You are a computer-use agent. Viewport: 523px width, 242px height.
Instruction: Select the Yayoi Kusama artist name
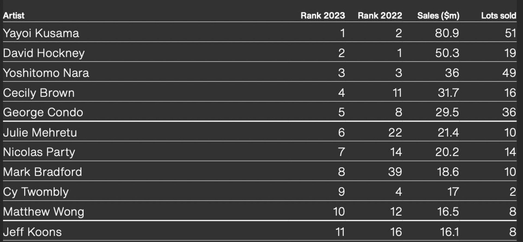click(x=41, y=33)
